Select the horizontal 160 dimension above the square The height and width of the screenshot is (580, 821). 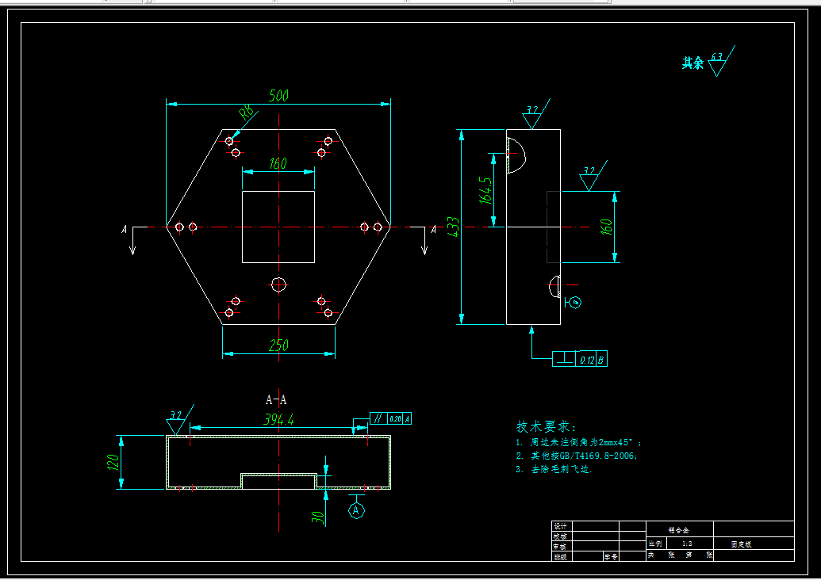point(278,163)
